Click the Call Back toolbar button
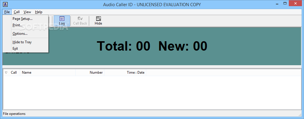This screenshot has height=119, width=304. coord(80,21)
